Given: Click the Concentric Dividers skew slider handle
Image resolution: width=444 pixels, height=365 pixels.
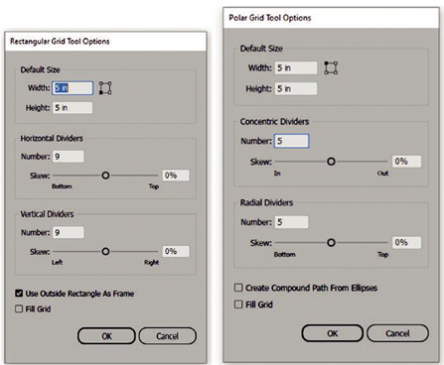Looking at the screenshot, I should coord(331,162).
